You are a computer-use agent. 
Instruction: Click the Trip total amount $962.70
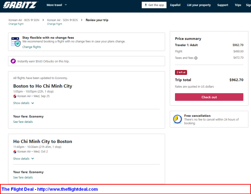tap(236, 80)
